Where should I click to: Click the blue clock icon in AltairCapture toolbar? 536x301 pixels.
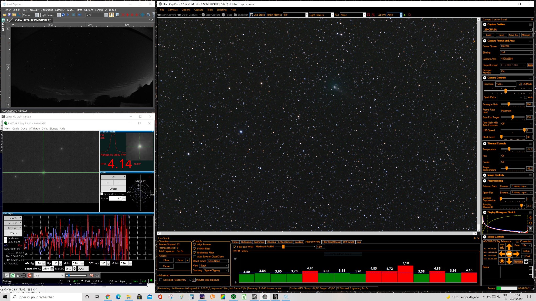tap(63, 15)
